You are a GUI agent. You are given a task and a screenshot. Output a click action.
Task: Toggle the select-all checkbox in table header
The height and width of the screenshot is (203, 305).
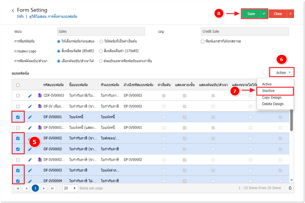(18, 85)
